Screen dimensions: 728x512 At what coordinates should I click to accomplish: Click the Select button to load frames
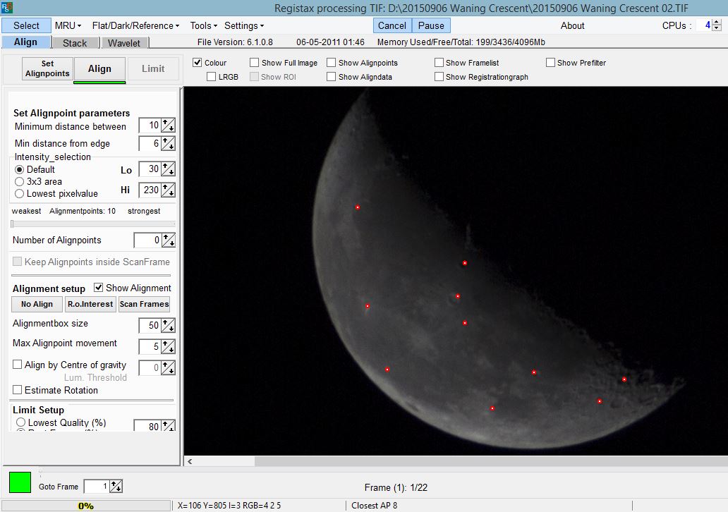26,25
